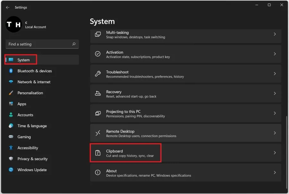Screen dimensions: 289x194
Task: Click the About info icon
Action: pos(98,172)
